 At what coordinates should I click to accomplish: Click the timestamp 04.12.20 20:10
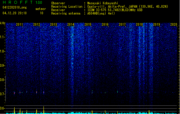coord(15,13)
